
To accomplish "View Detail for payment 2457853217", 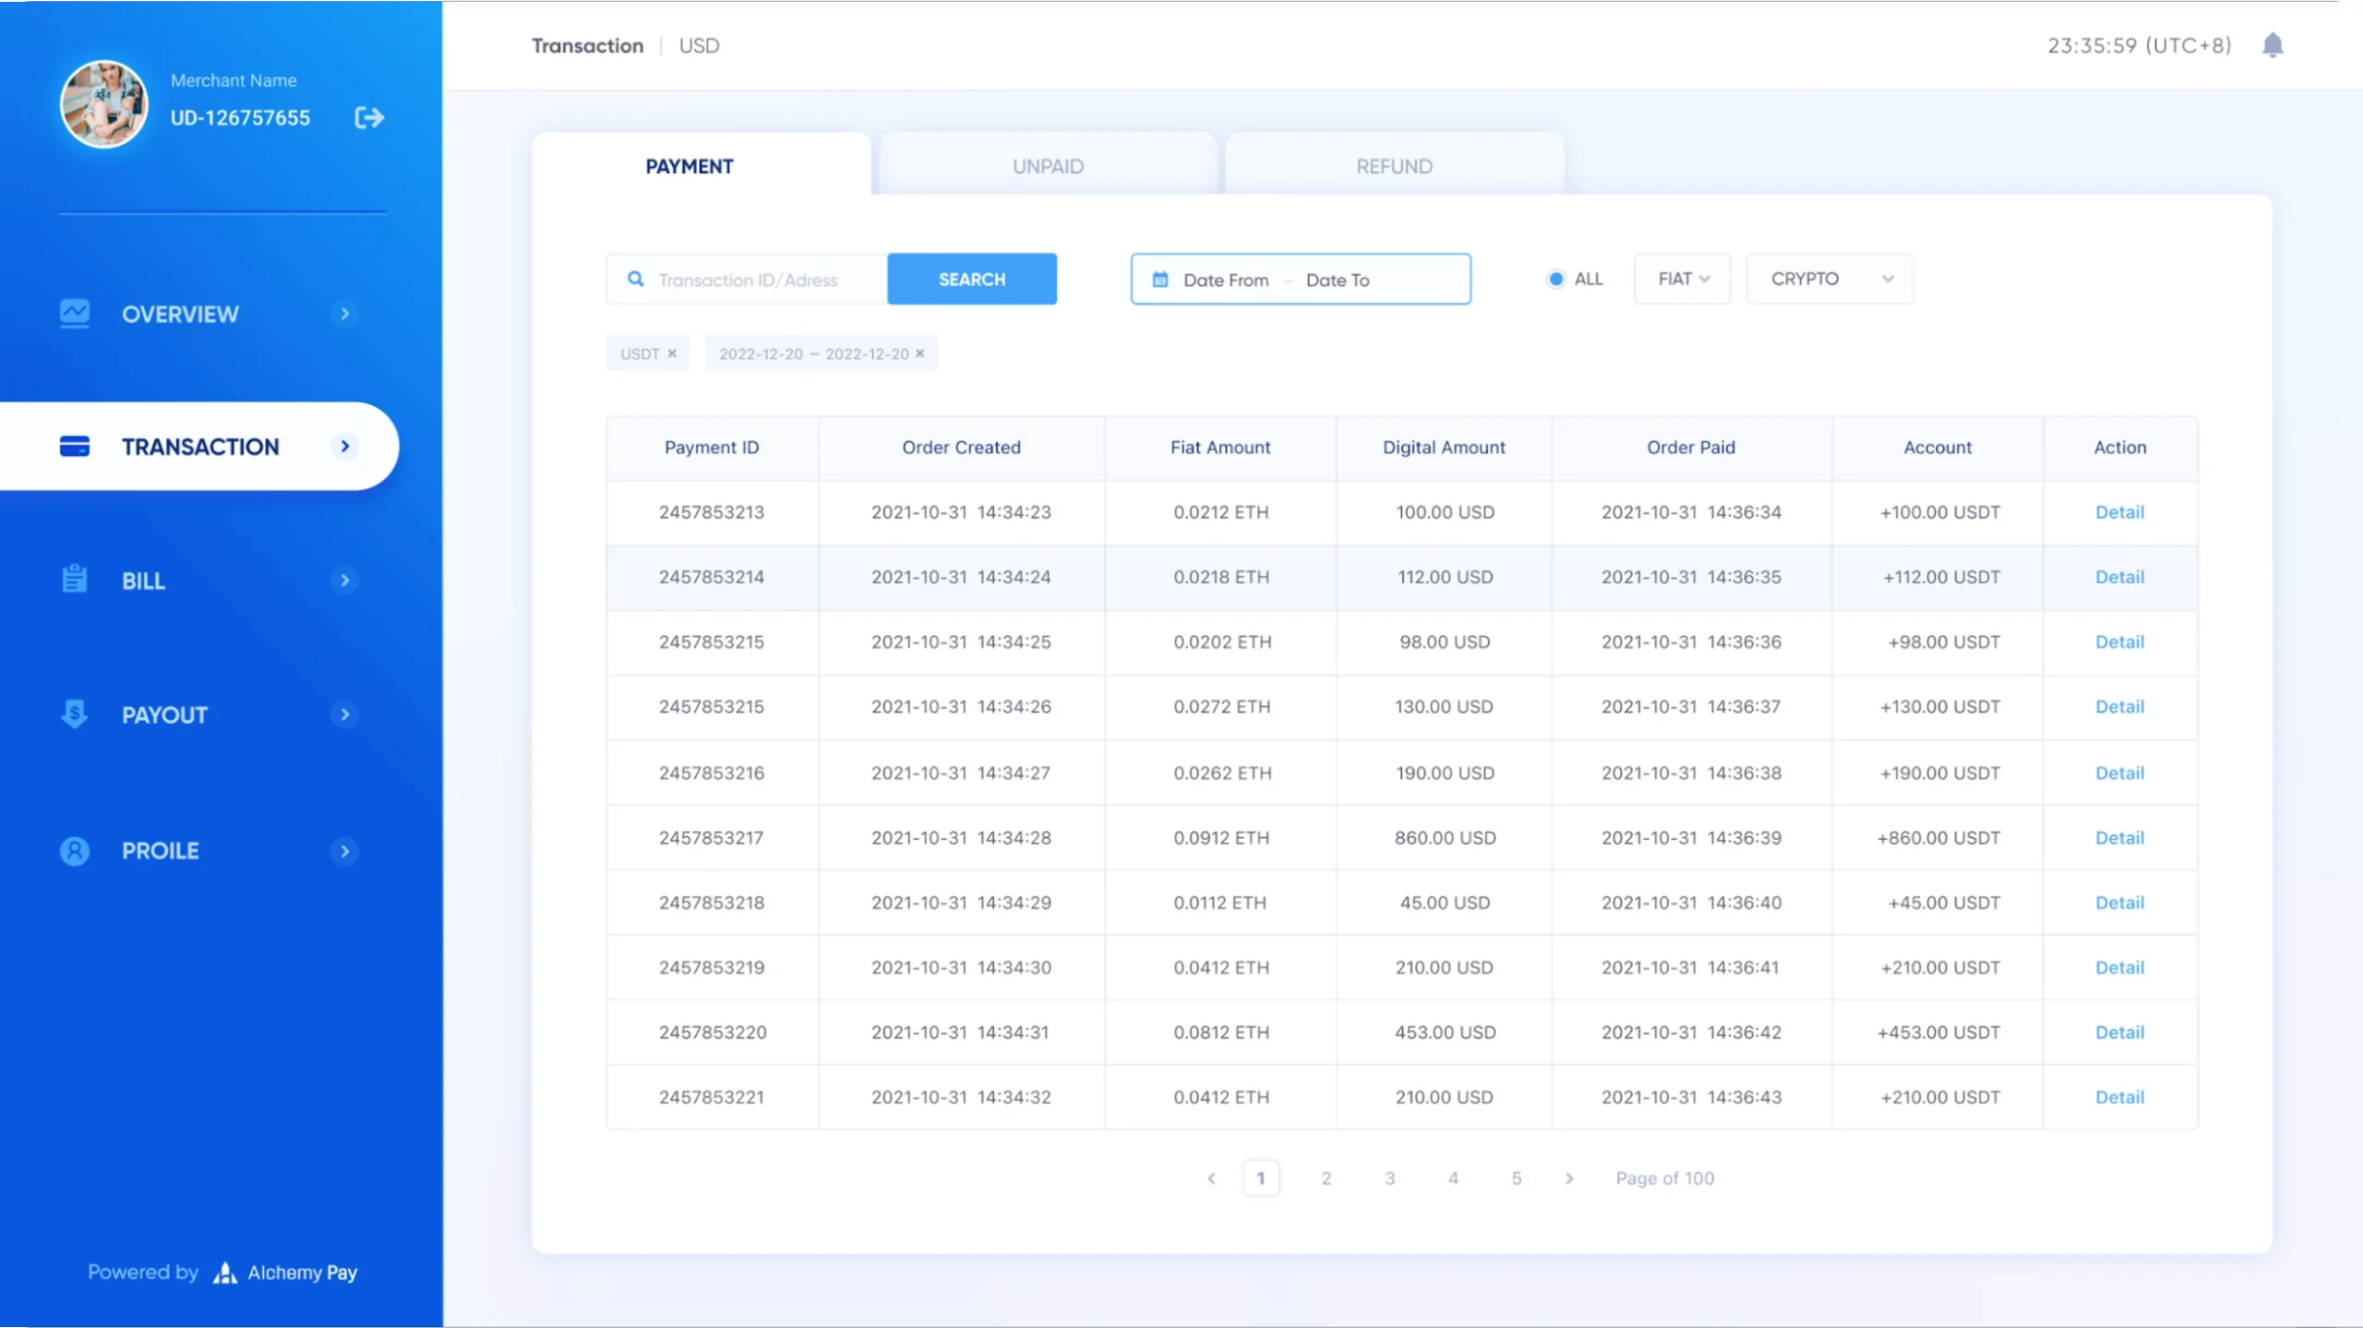I will 2119,836.
